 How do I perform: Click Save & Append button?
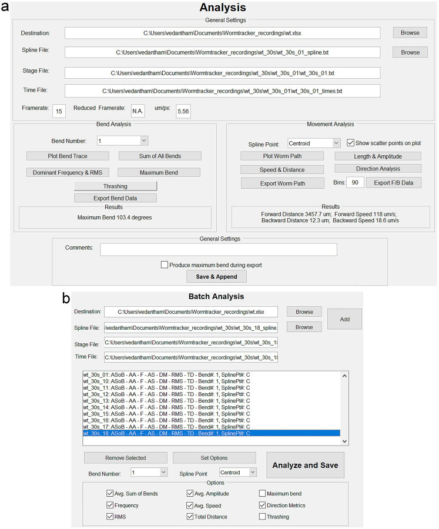pyautogui.click(x=217, y=277)
